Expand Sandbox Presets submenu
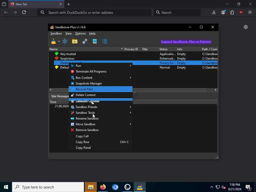Screen dimensions: 256x192 coord(100,107)
